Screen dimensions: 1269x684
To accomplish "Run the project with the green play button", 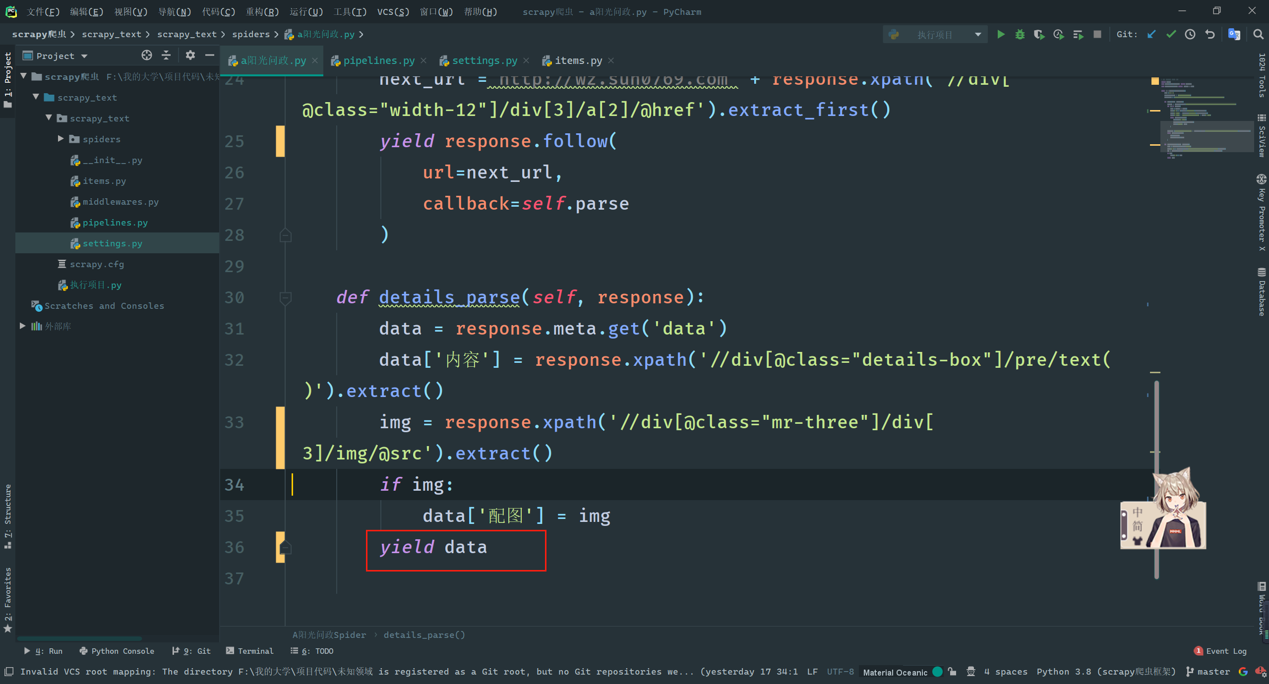I will 1001,34.
